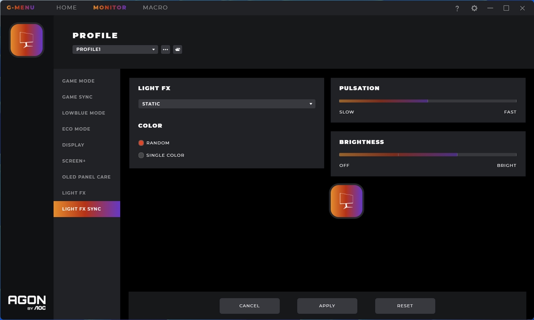Click the monitor icon below Brightness panel
The image size is (534, 320).
point(346,201)
